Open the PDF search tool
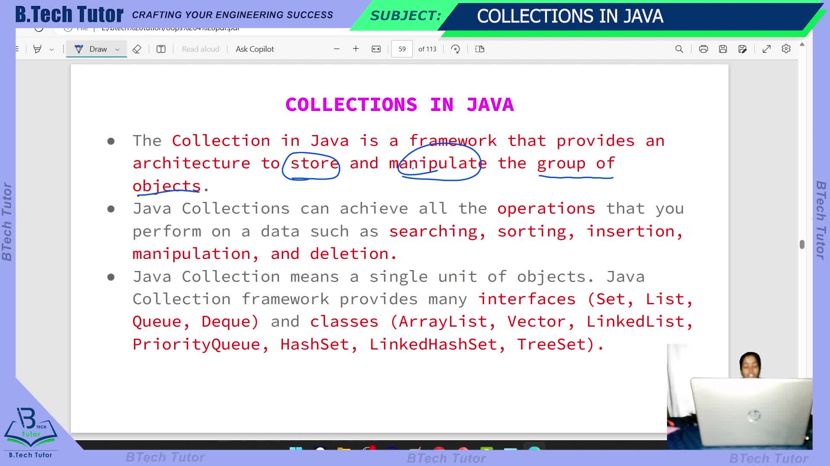The width and height of the screenshot is (830, 466). pyautogui.click(x=679, y=49)
